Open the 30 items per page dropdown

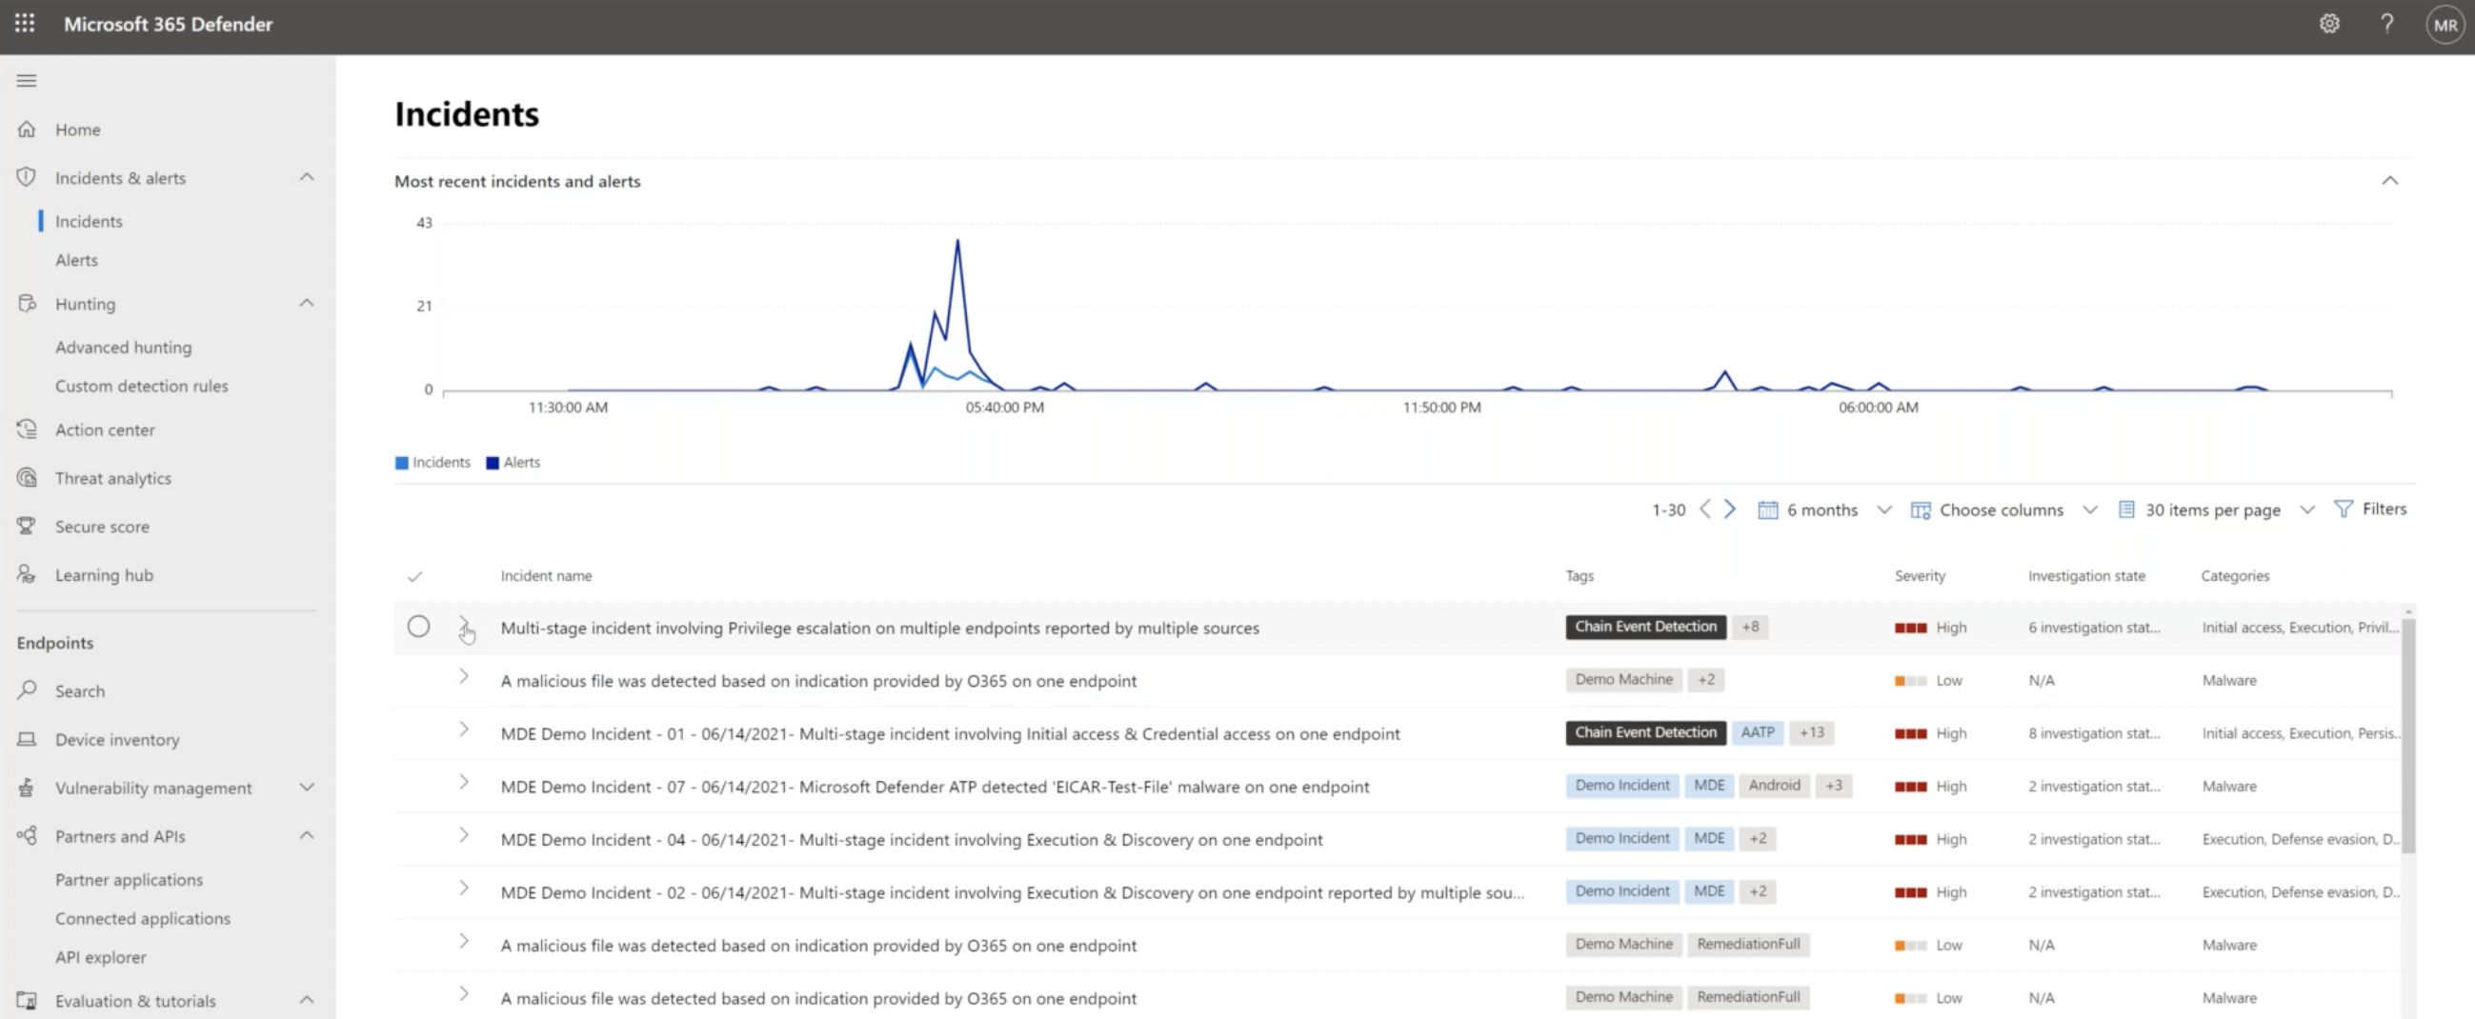pyautogui.click(x=2307, y=509)
